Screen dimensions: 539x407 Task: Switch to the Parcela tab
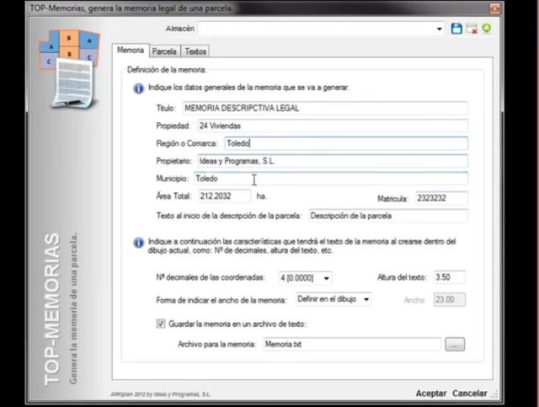(x=164, y=51)
